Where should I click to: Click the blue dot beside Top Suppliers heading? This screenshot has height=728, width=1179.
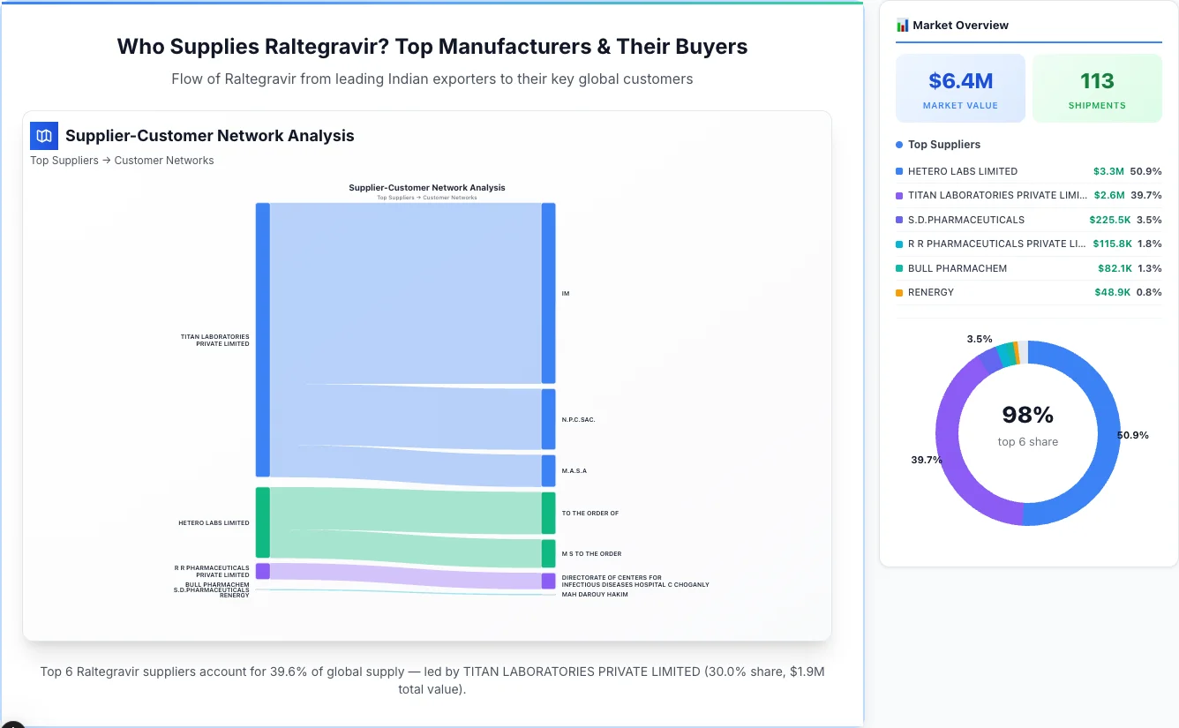[x=897, y=144]
